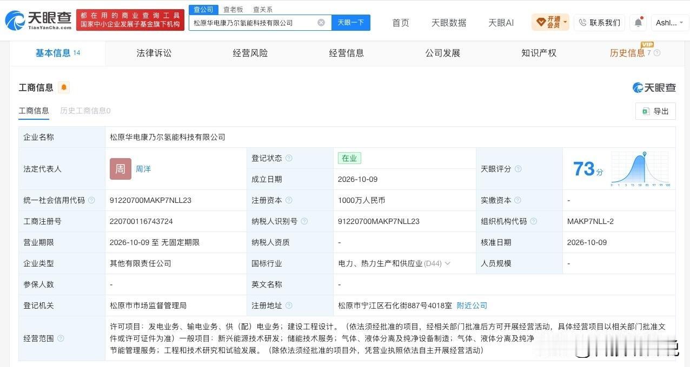Click help icon beside 历史信息 tab
690x367 pixels.
click(657, 53)
